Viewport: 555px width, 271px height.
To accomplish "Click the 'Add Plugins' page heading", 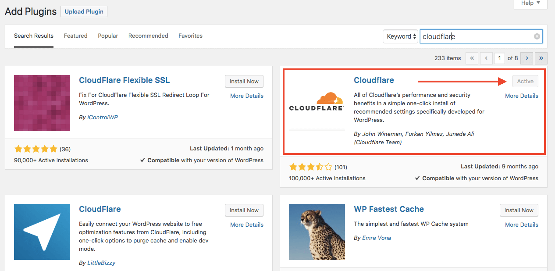I will coord(31,12).
